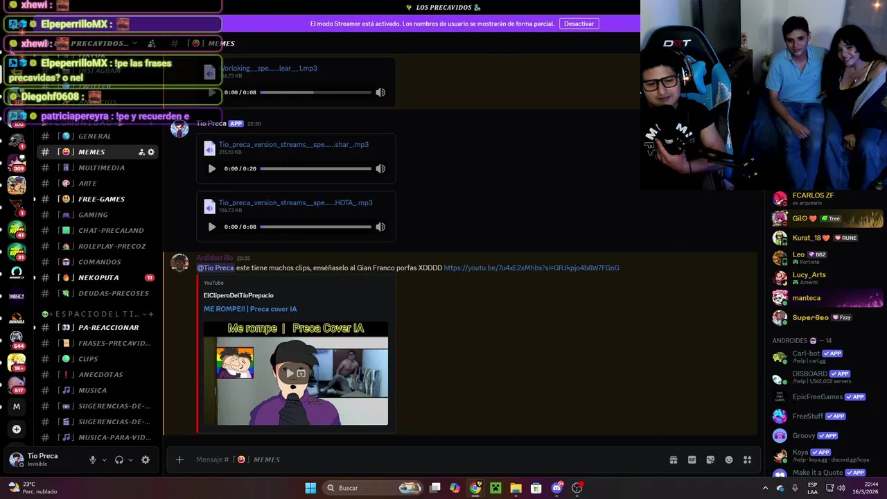Image resolution: width=887 pixels, height=499 pixels.
Task: Mute volume on the spe...HOTA_.mp3 player
Action: [x=380, y=227]
